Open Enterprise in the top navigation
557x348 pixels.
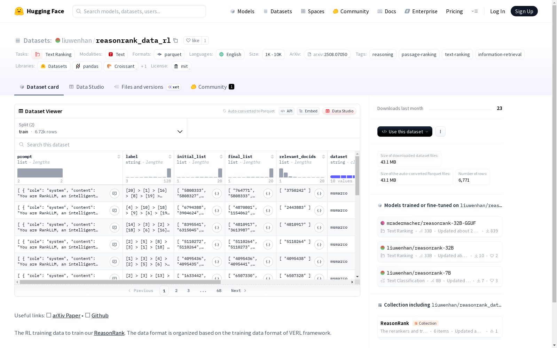point(421,11)
